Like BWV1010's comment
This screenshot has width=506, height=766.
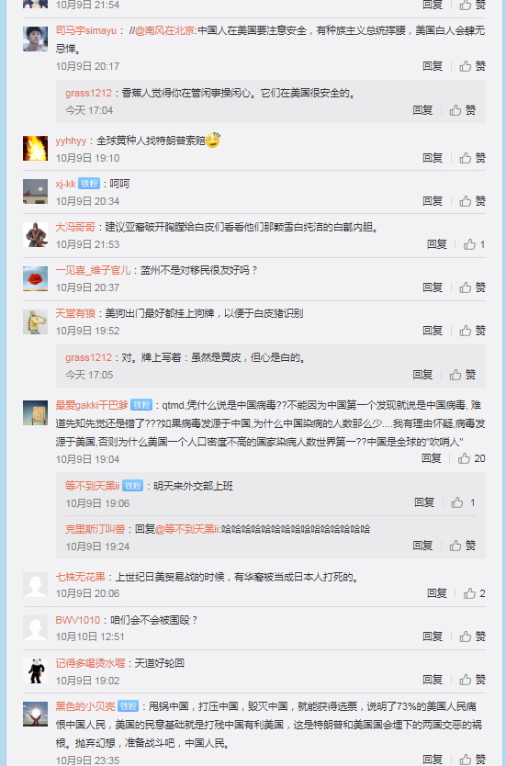coord(472,636)
